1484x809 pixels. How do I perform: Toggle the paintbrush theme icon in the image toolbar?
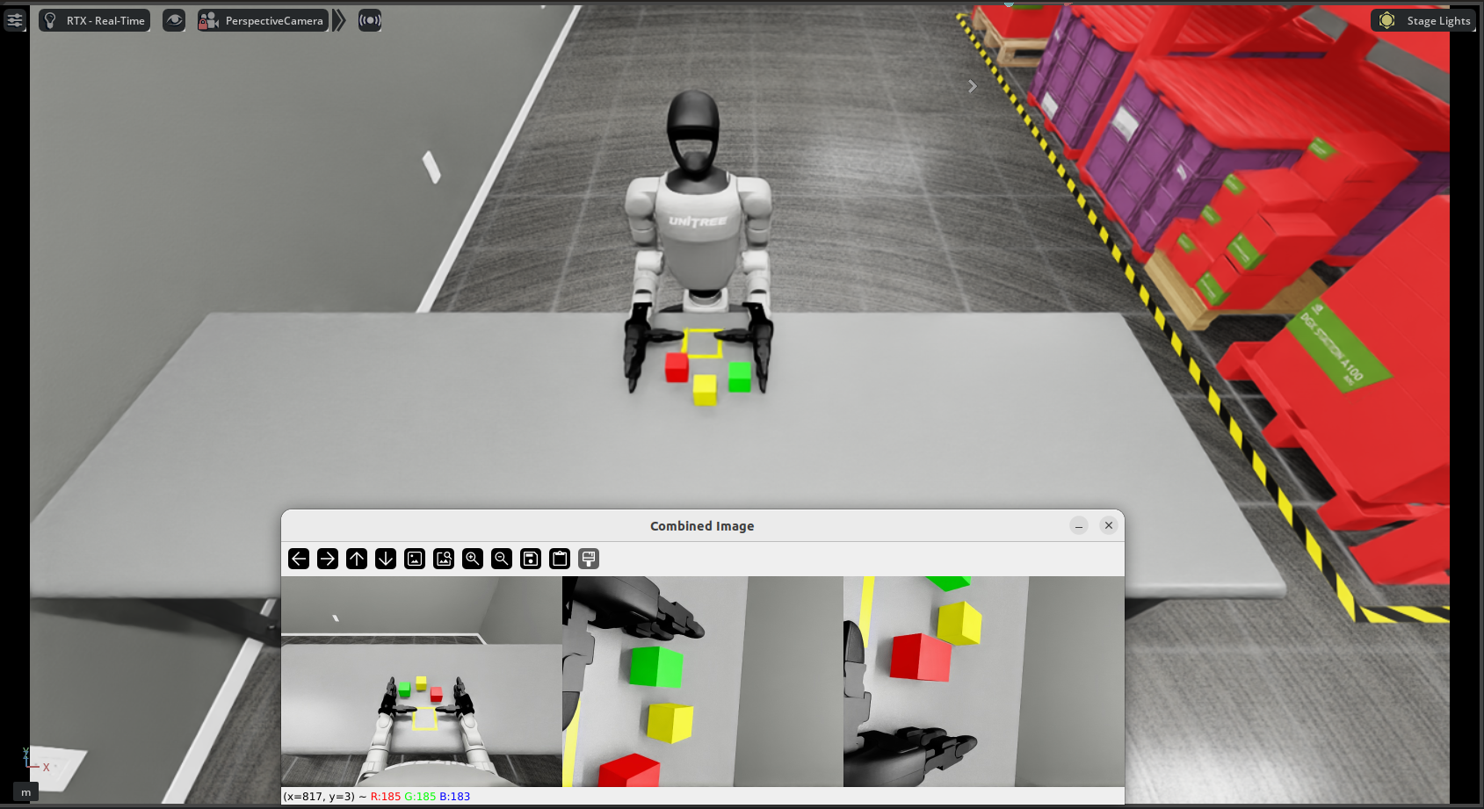point(588,559)
